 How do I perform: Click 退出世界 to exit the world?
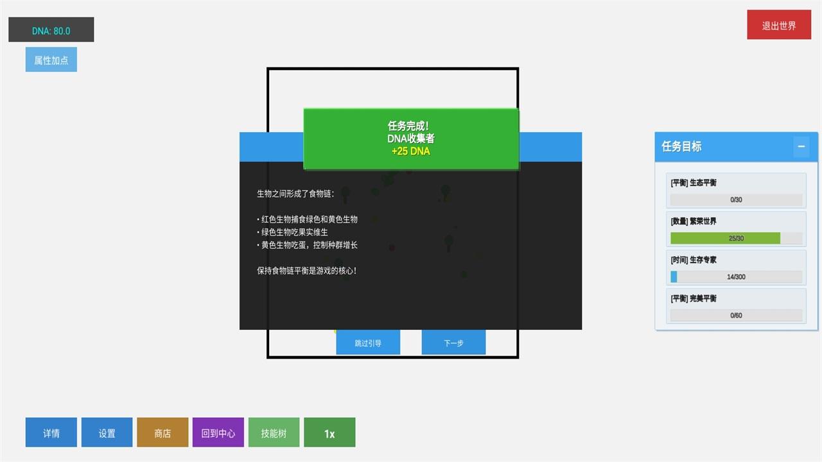(x=778, y=25)
